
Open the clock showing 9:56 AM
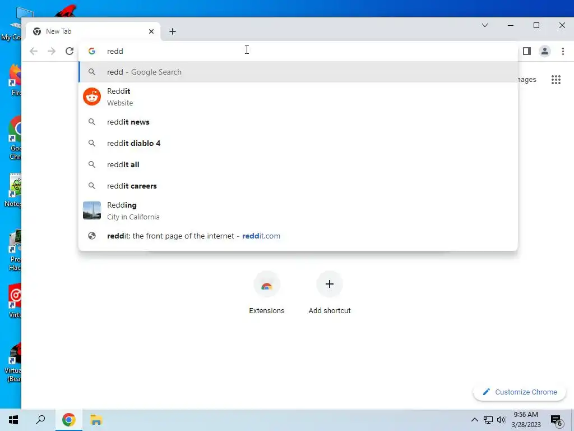click(526, 420)
